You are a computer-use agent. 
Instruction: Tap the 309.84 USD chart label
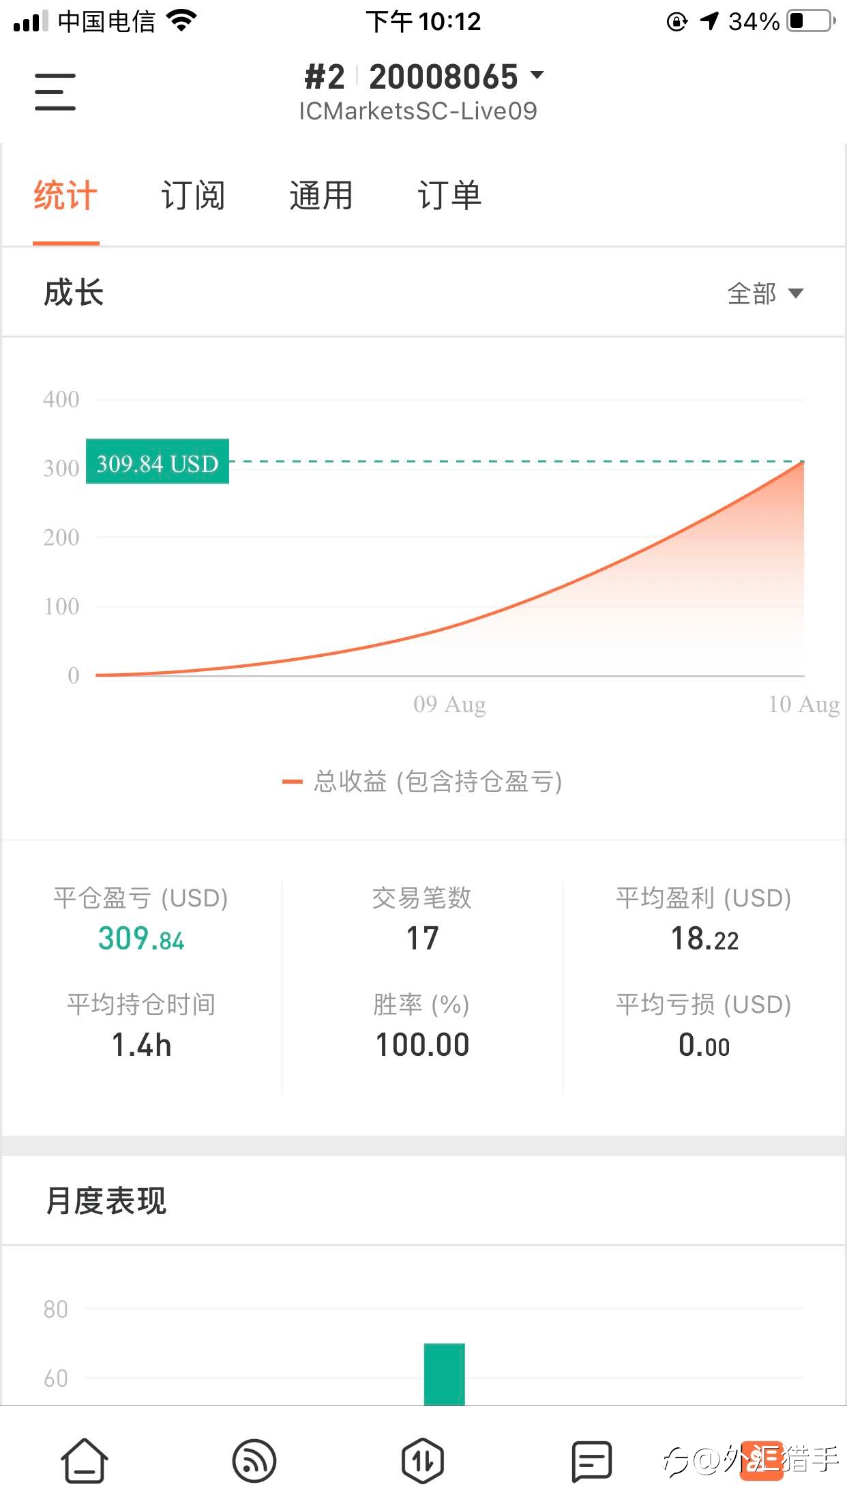(x=158, y=462)
